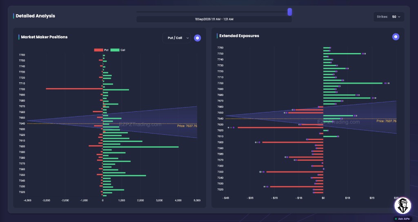This screenshot has width=418, height=222.
Task: Click the long red put bar at 7700
Action: pos(74,89)
